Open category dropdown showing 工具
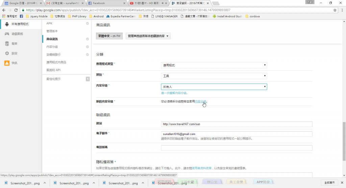Image resolution: width=346 pixels, height=188 pixels. pos(214,76)
